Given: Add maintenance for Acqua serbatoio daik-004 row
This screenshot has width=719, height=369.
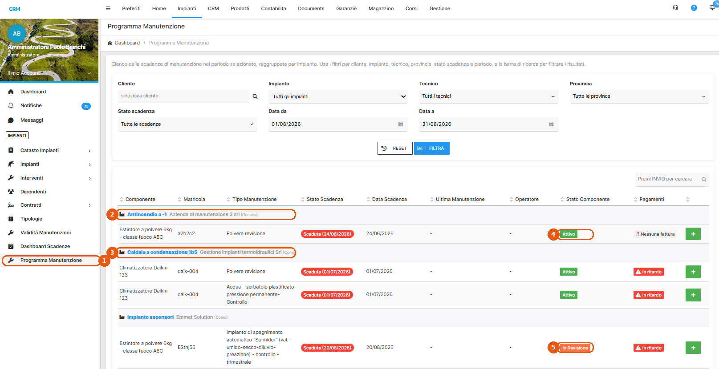Looking at the screenshot, I should tap(693, 295).
